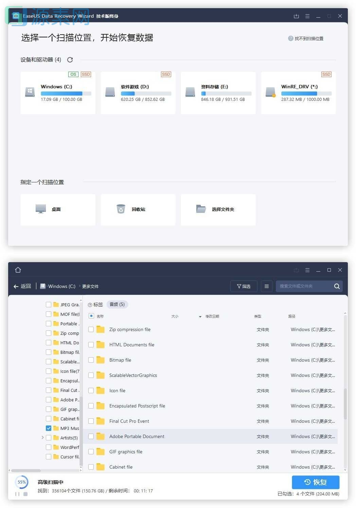Uncheck the MP3 Music folder in the sidebar

(x=49, y=428)
